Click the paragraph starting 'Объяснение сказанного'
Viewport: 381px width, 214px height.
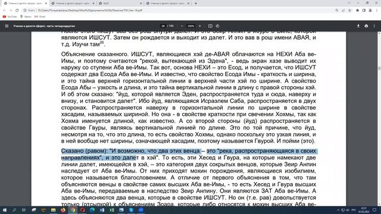click(189, 97)
